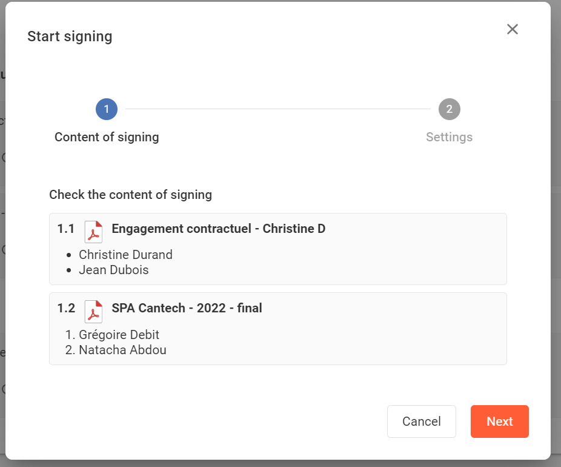Image resolution: width=561 pixels, height=467 pixels.
Task: Click the Check the content of signing text
Action: coord(130,195)
